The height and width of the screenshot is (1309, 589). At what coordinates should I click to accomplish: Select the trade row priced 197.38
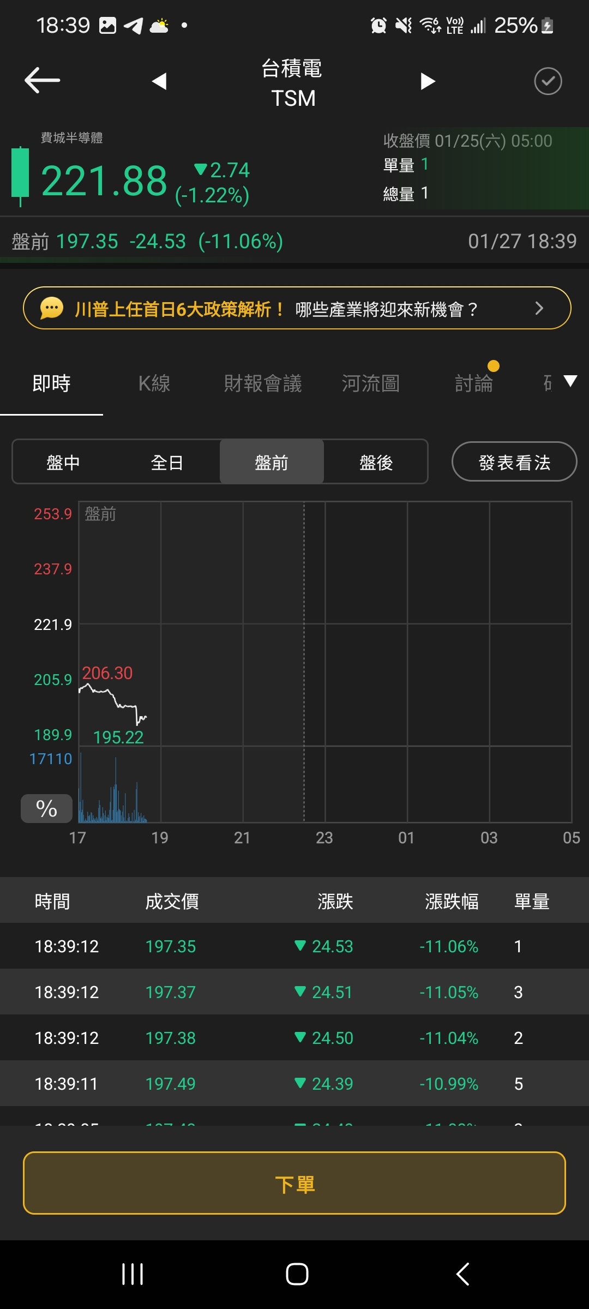(294, 1038)
